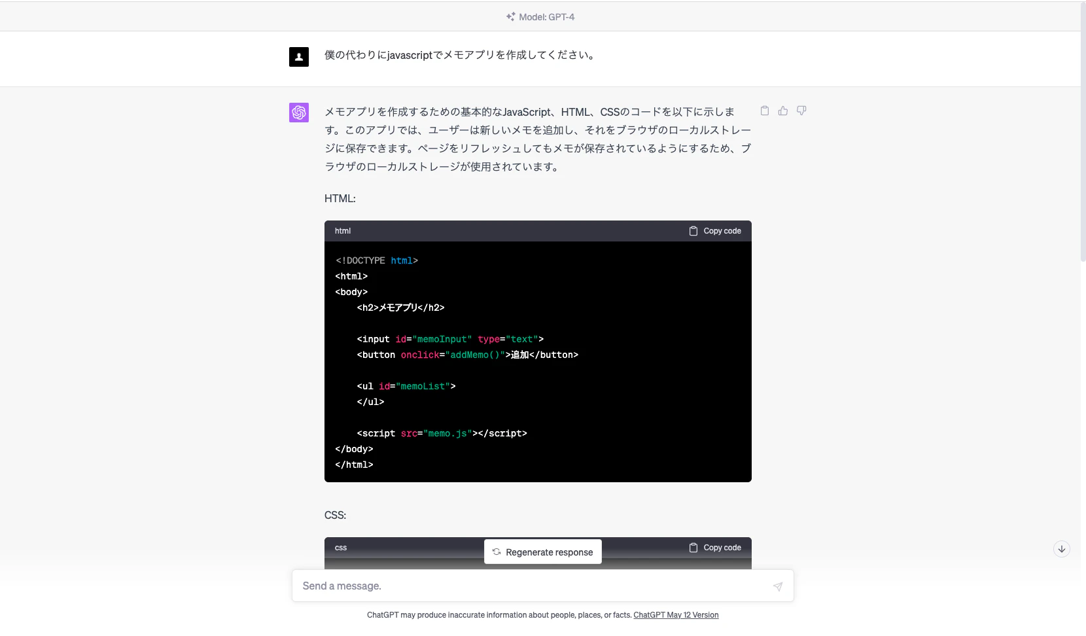Select the css language label tab
The height and width of the screenshot is (636, 1086).
pyautogui.click(x=340, y=548)
